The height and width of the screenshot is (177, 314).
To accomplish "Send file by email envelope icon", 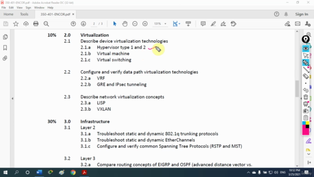I will click(x=298, y=24).
